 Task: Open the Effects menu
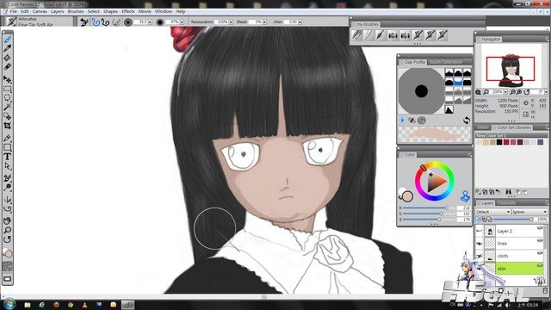[x=128, y=11]
